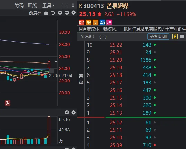Zoom out chart with minus icon
Screen dimensions: 186x149
click(67, 13)
